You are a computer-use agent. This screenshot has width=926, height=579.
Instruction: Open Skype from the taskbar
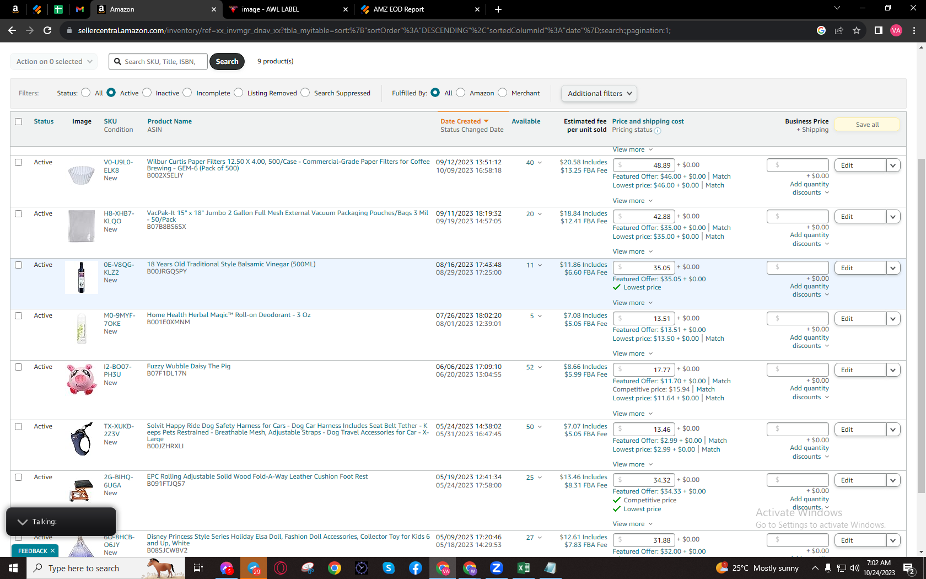pyautogui.click(x=389, y=568)
